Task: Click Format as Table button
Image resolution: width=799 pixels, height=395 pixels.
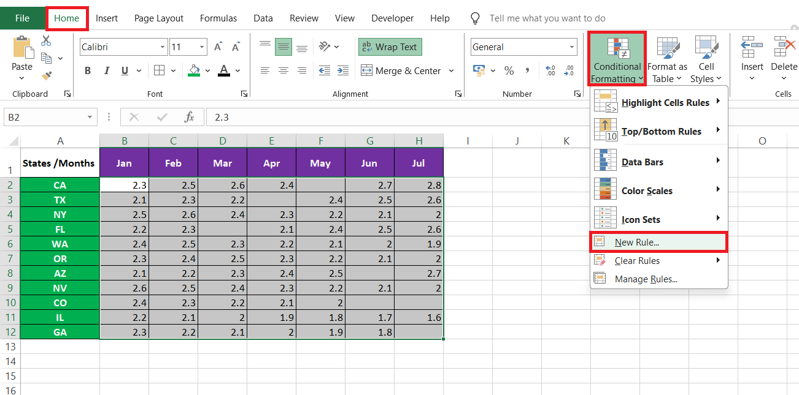Action: 667,59
